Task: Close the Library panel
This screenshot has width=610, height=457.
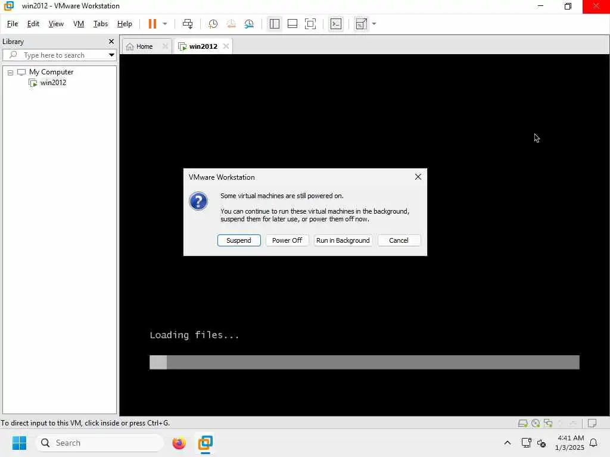Action: point(111,41)
